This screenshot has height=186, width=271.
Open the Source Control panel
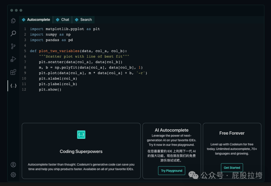point(13,46)
